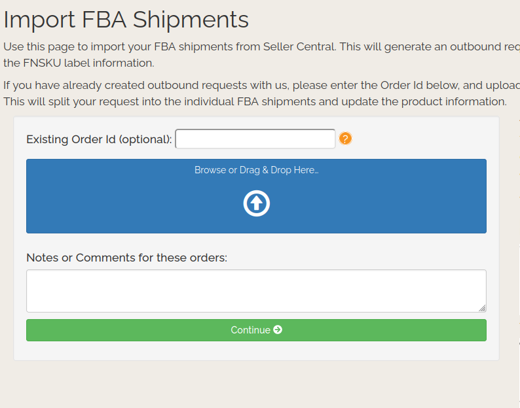Focus the Existing Order Id input field
The height and width of the screenshot is (408, 520).
(255, 139)
